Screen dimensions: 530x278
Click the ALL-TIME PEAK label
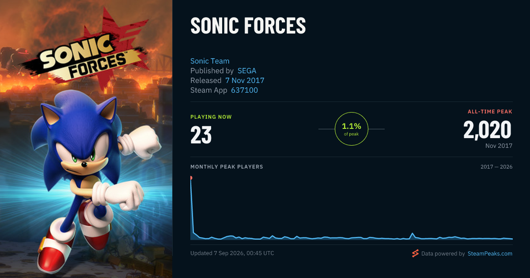(x=490, y=112)
